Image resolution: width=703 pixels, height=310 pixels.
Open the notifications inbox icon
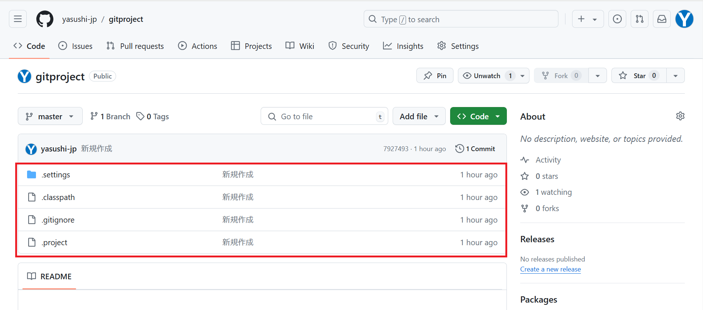662,19
